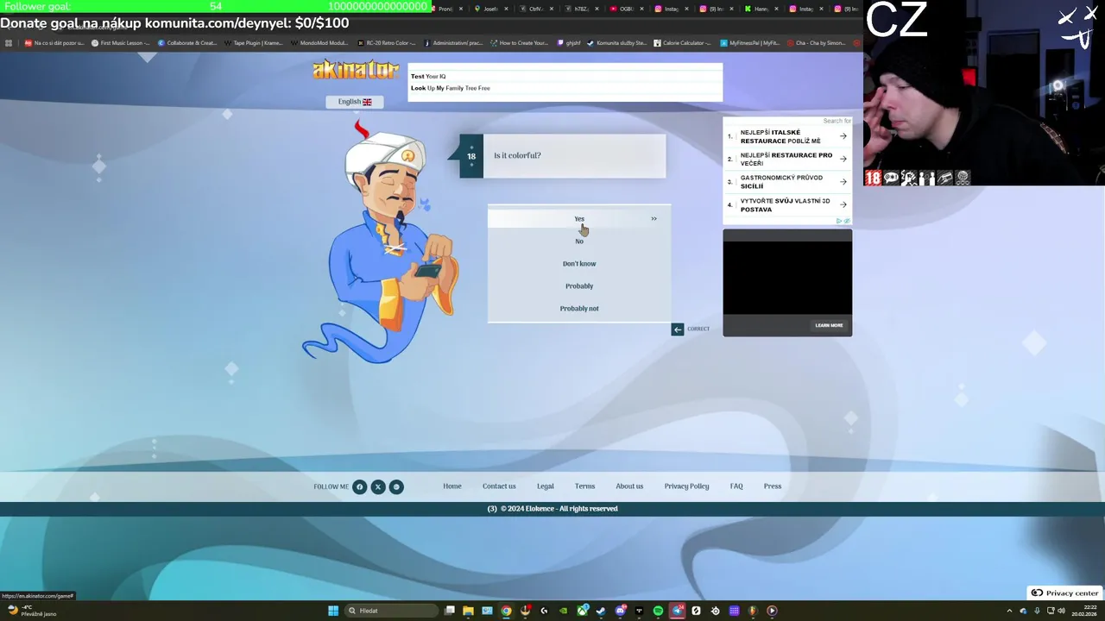Open the Xbox app on the taskbar
Image resolution: width=1105 pixels, height=621 pixels.
[x=583, y=611]
